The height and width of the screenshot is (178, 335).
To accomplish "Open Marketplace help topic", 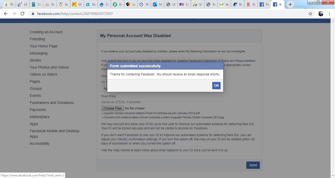I will 40,117.
